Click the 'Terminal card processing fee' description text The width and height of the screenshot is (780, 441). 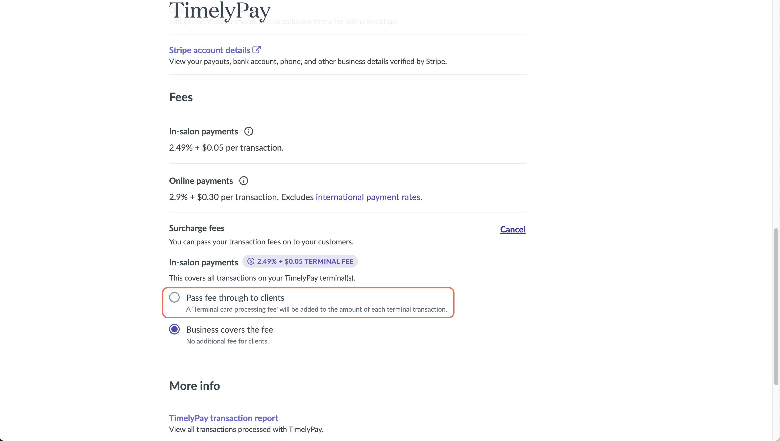tap(316, 309)
